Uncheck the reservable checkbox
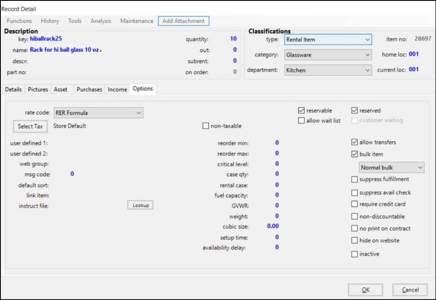 click(302, 111)
